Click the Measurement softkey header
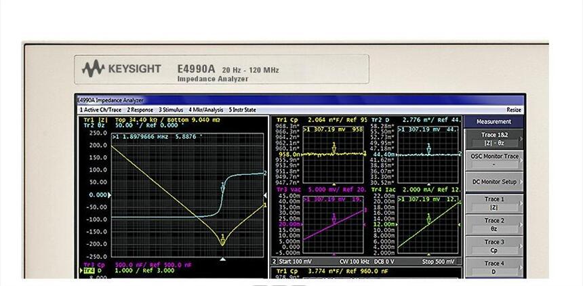The height and width of the screenshot is (286, 583). pos(494,121)
